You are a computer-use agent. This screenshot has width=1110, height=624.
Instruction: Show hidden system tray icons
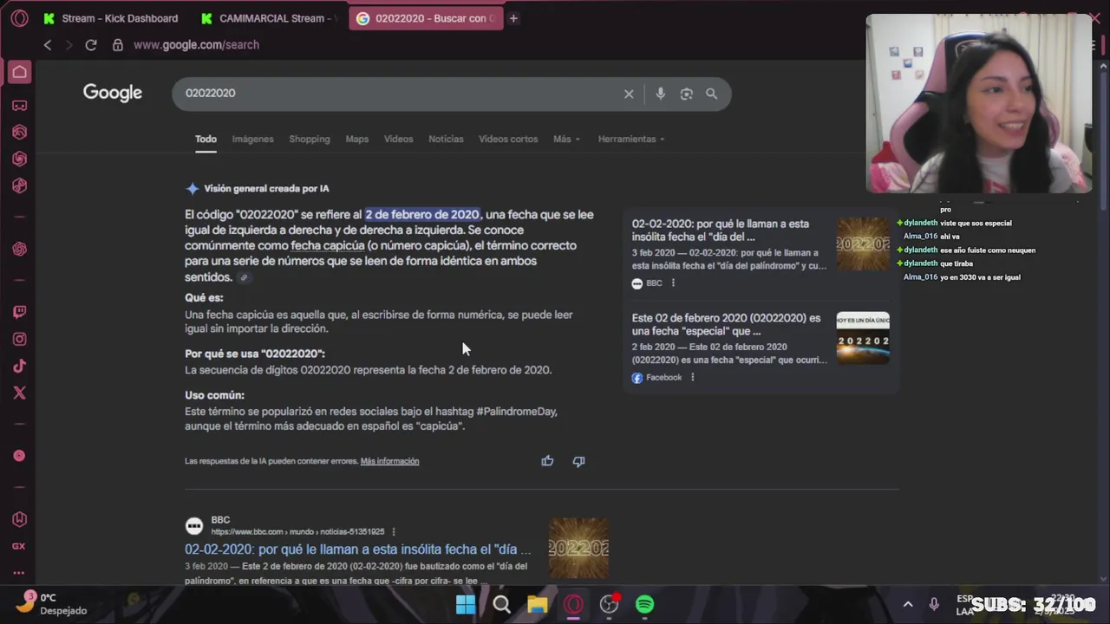pos(908,604)
